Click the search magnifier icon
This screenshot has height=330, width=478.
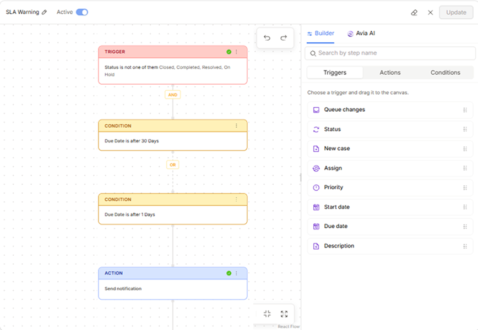[313, 53]
